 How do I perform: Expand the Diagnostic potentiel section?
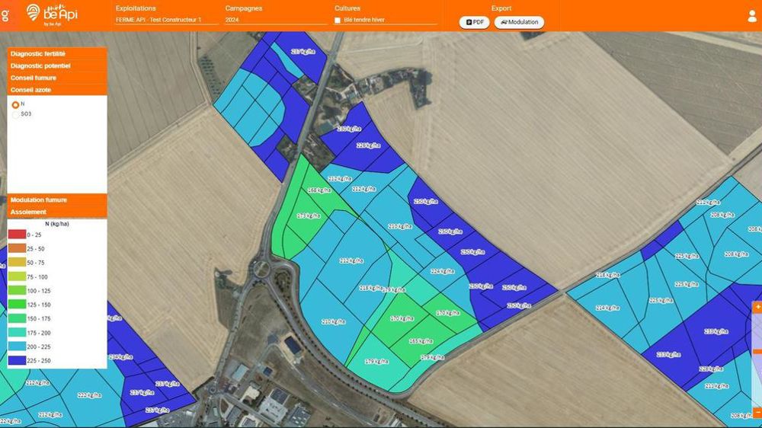coord(57,65)
